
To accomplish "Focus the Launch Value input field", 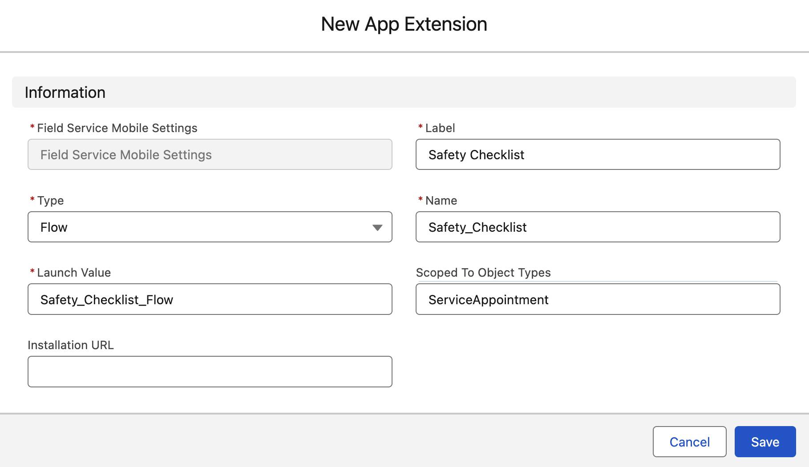I will (x=210, y=299).
